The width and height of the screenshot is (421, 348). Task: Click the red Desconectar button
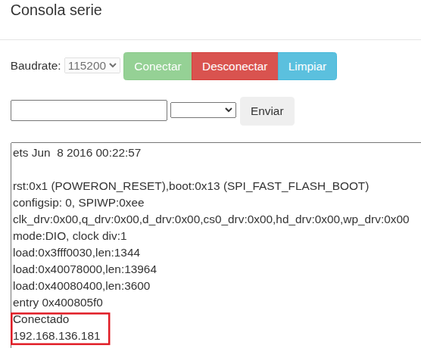(235, 67)
